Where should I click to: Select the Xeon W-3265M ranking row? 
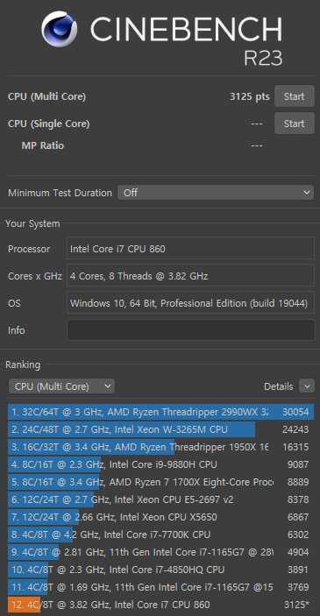(160, 429)
